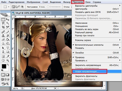Choose Новая направляющая... menu item
The image size is (122, 91).
point(97,72)
